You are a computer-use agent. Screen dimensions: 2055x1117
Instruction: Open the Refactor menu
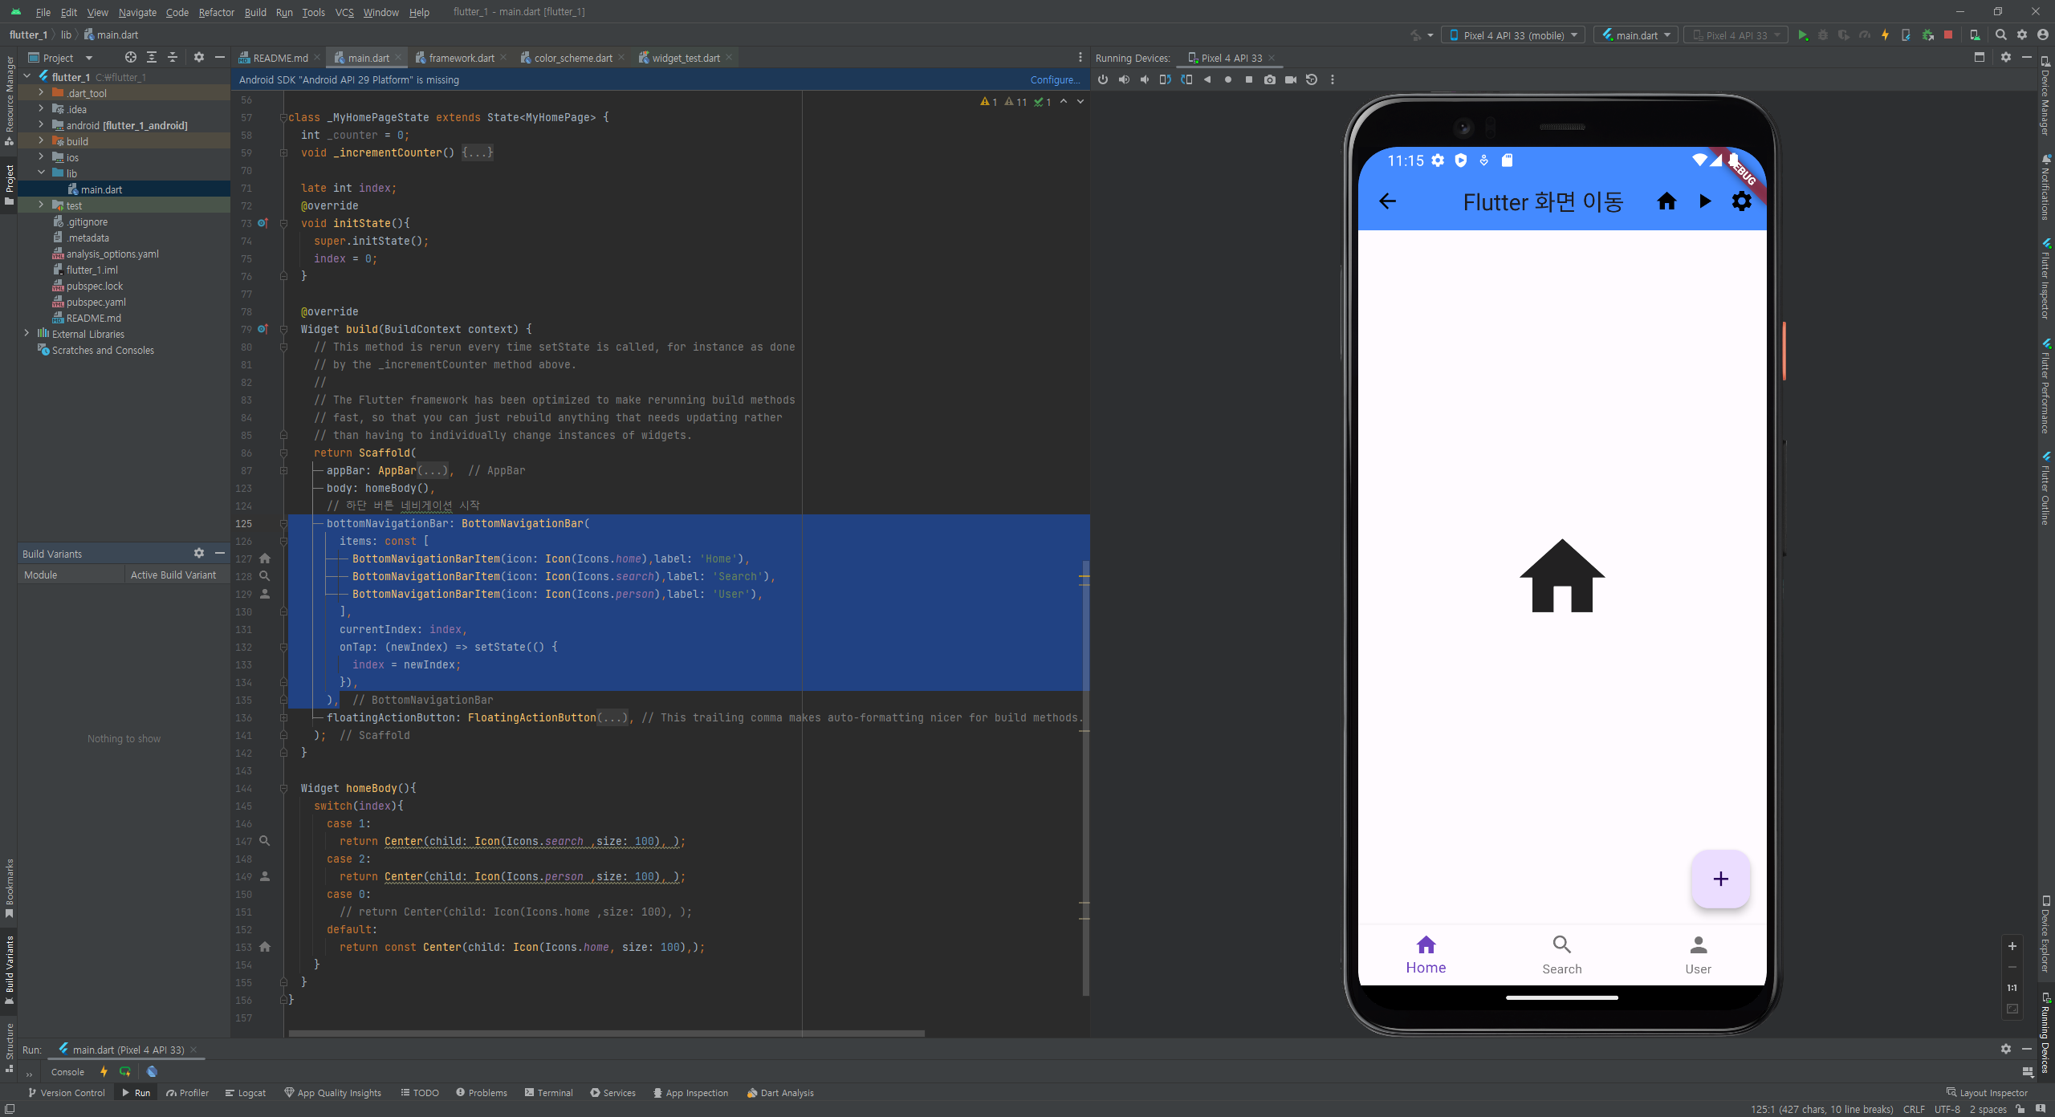pos(216,12)
